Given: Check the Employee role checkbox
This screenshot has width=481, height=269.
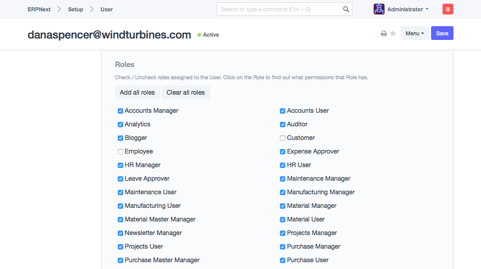Looking at the screenshot, I should point(120,152).
